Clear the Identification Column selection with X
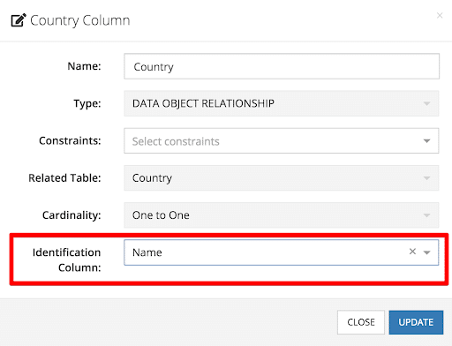Screen dimensions: 452x346 point(412,252)
